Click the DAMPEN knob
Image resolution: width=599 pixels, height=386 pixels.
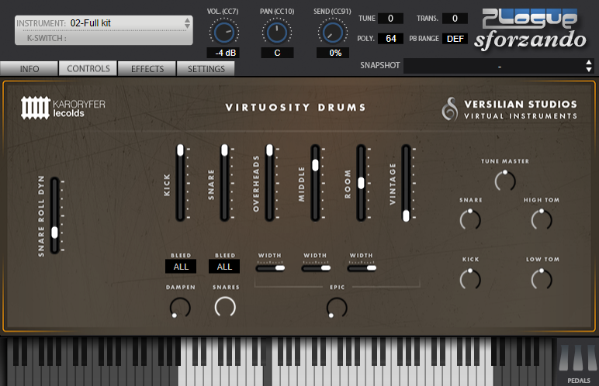(180, 308)
